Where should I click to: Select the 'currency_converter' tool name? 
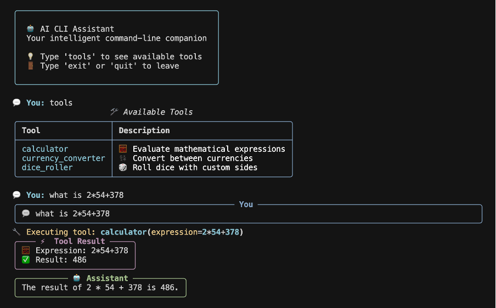tap(63, 158)
